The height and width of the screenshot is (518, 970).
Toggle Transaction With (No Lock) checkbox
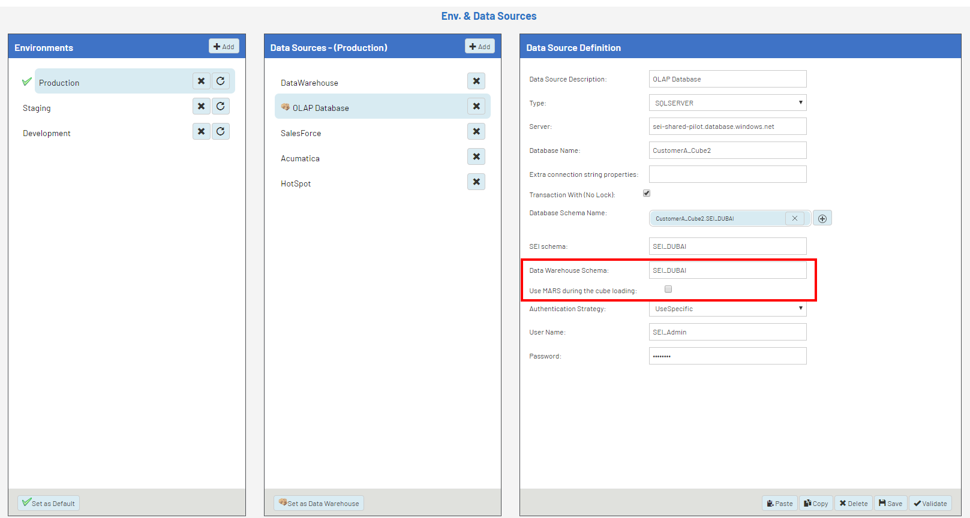pos(647,193)
